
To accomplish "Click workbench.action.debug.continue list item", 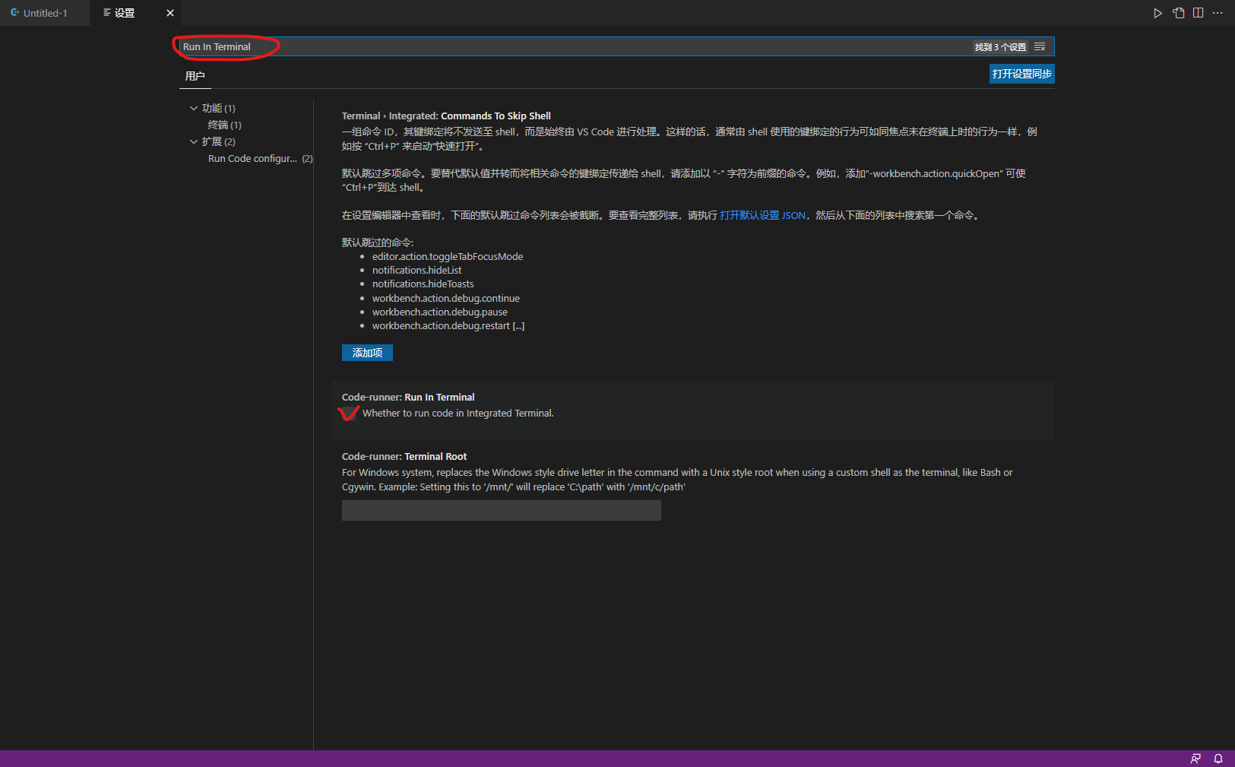I will tap(446, 299).
